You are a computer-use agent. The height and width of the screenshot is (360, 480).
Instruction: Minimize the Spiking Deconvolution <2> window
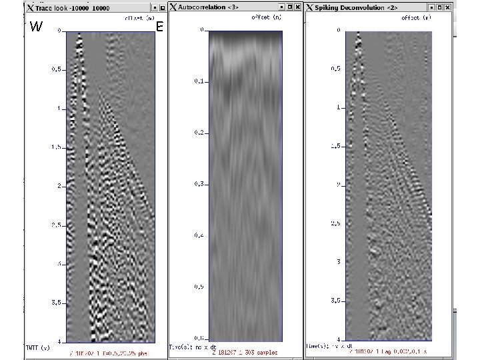[x=431, y=7]
